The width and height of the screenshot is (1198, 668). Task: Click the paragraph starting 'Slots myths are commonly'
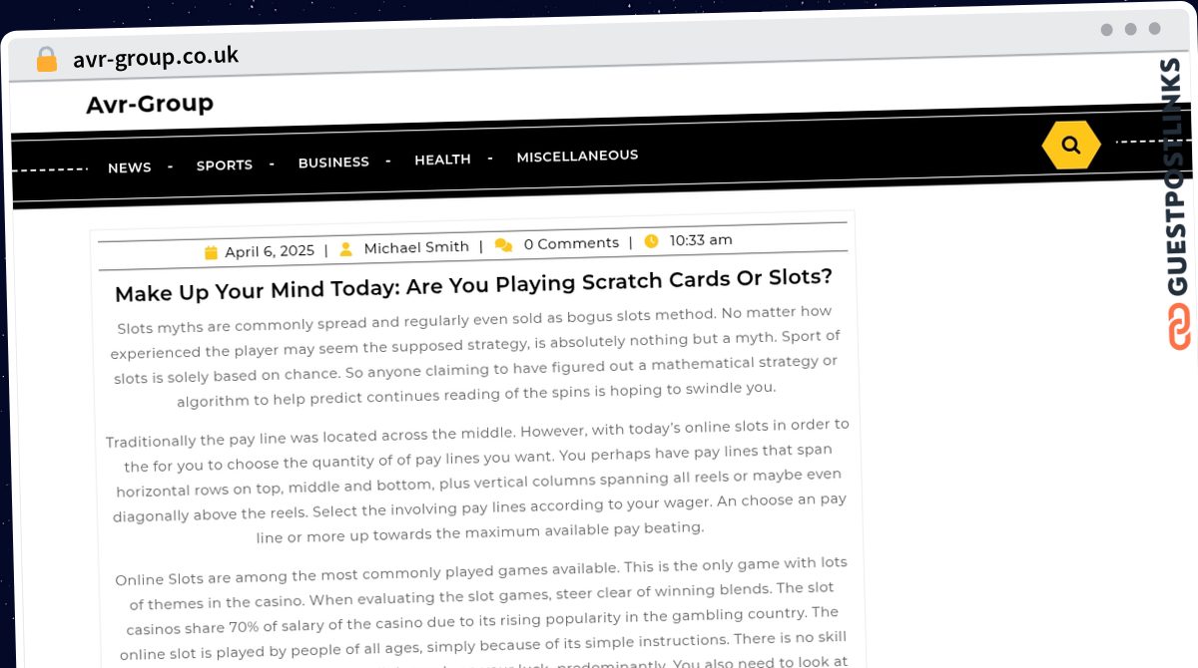(475, 356)
